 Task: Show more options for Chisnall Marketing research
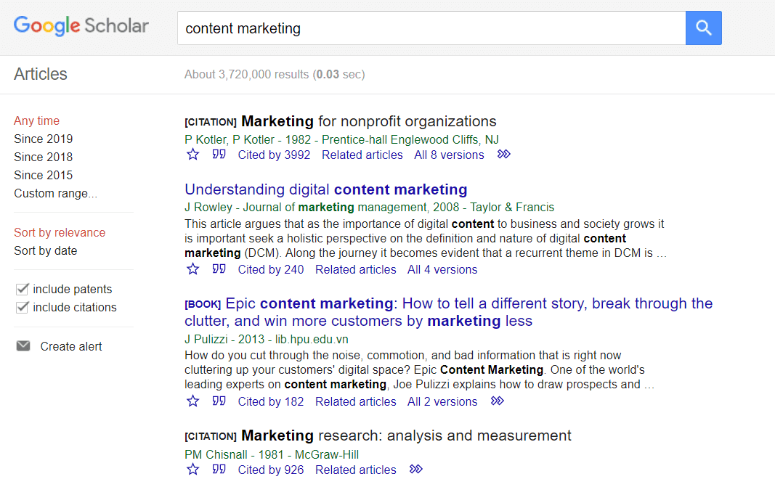pos(416,469)
